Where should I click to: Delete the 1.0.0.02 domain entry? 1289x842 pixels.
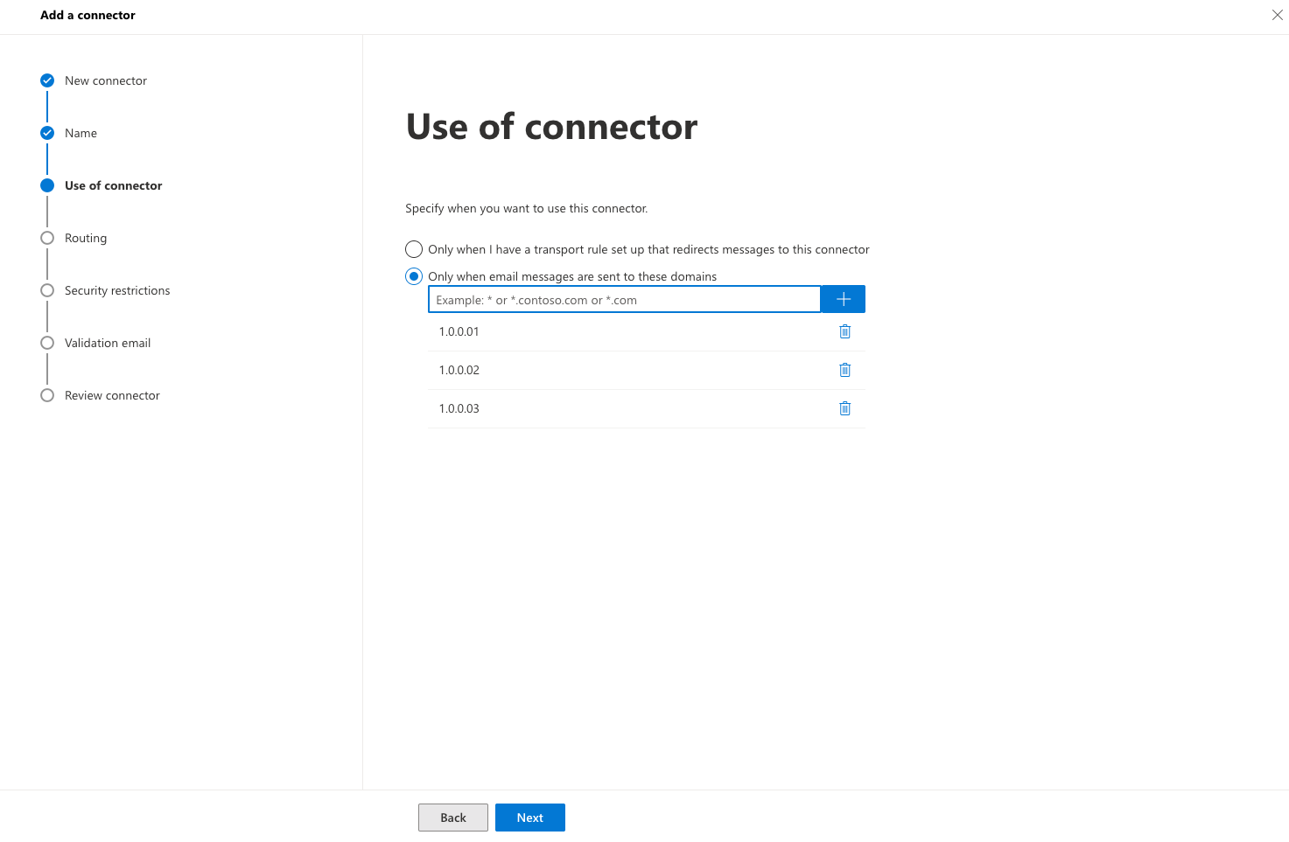[844, 370]
